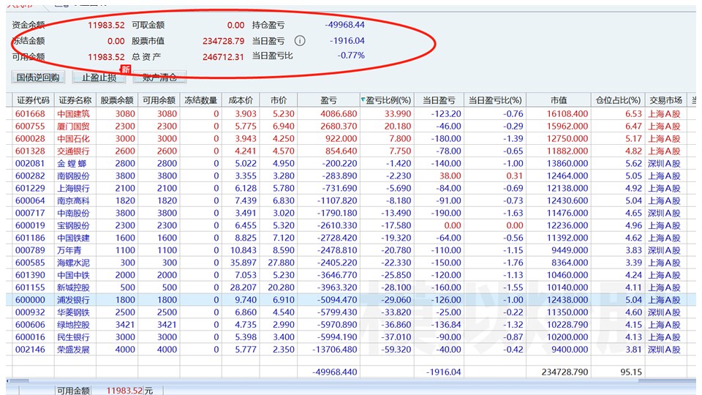Image resolution: width=702 pixels, height=395 pixels.
Task: Select the 中国铁建 stock name
Action: (73, 238)
